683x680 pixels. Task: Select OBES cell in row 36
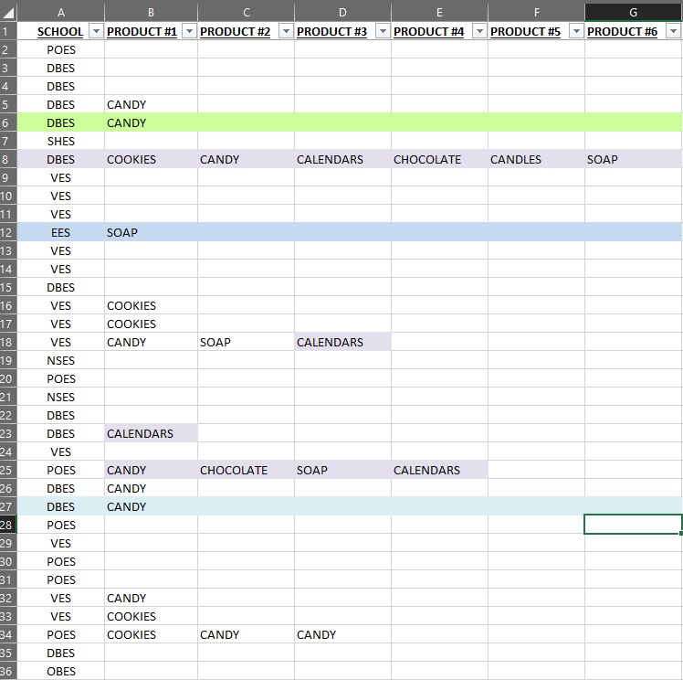point(61,671)
